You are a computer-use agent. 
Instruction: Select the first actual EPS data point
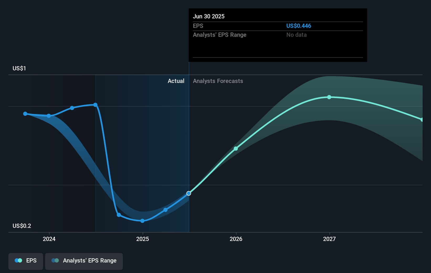pos(25,114)
